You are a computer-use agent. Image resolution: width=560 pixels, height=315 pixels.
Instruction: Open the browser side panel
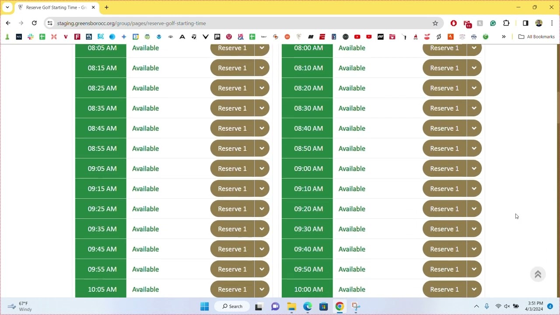pos(525,23)
